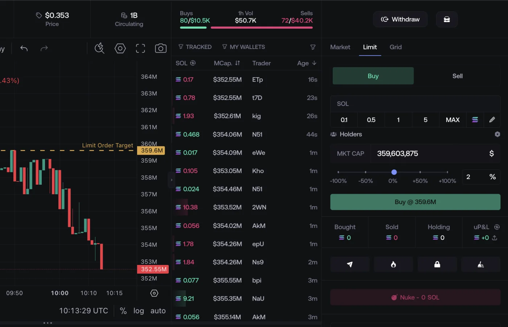Edit SOL preset amounts with pencil icon

coord(492,120)
